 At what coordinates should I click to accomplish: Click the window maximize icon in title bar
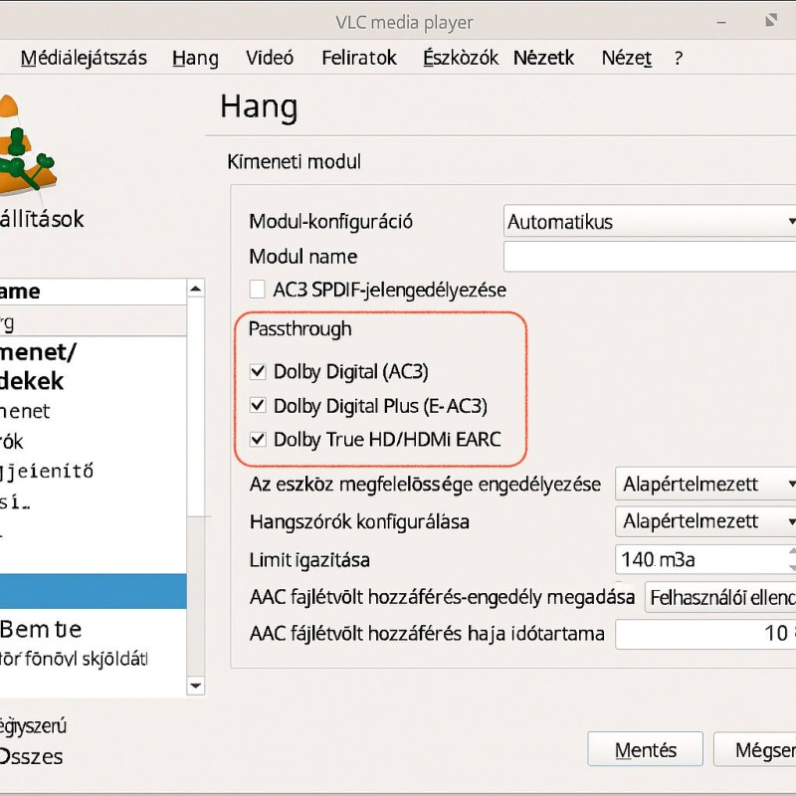click(772, 21)
